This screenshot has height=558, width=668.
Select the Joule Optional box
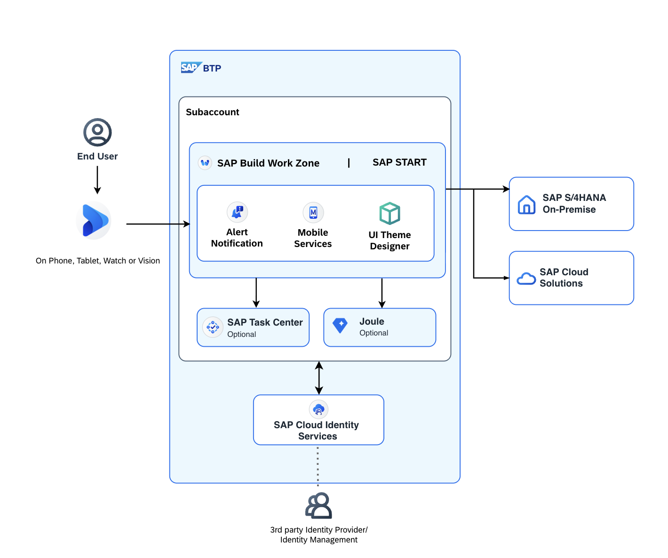(x=380, y=327)
